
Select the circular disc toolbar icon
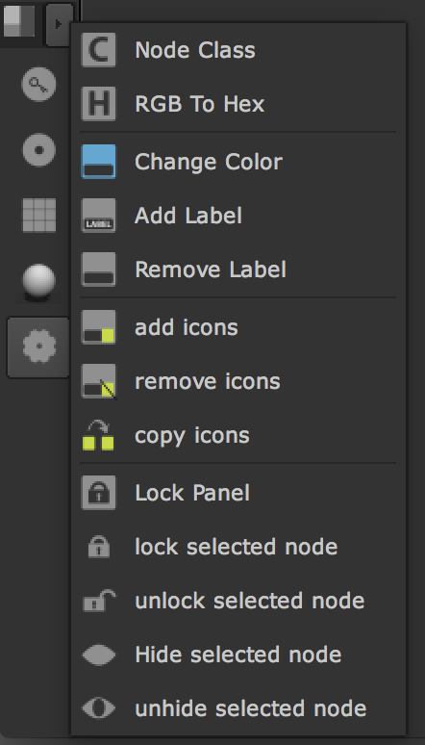pyautogui.click(x=38, y=150)
